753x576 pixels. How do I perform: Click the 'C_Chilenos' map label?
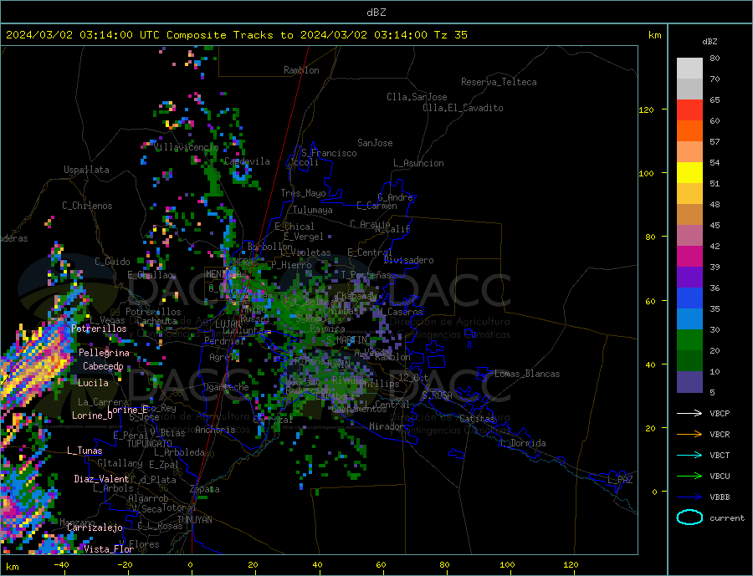[x=87, y=206]
